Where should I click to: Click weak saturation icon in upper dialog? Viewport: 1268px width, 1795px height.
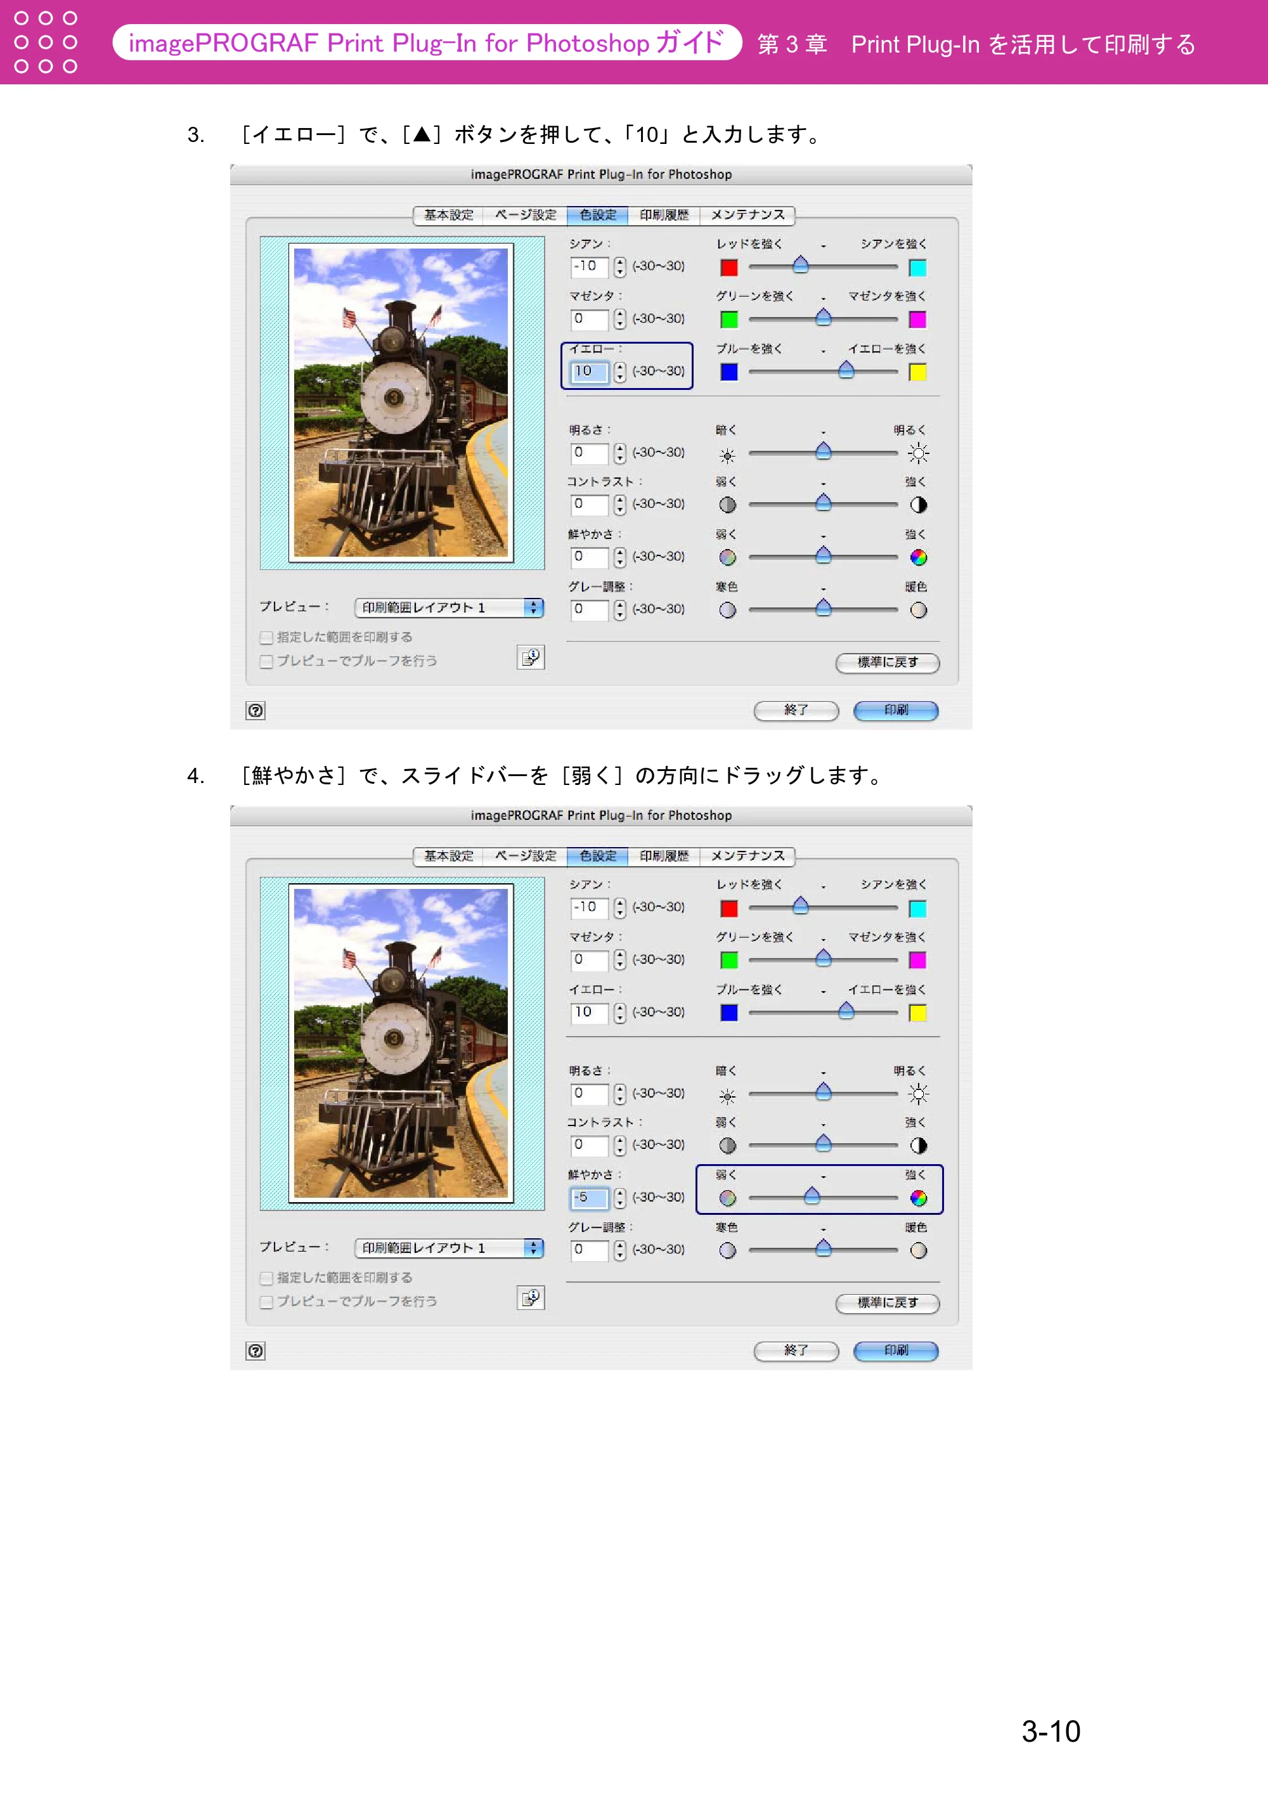727,557
